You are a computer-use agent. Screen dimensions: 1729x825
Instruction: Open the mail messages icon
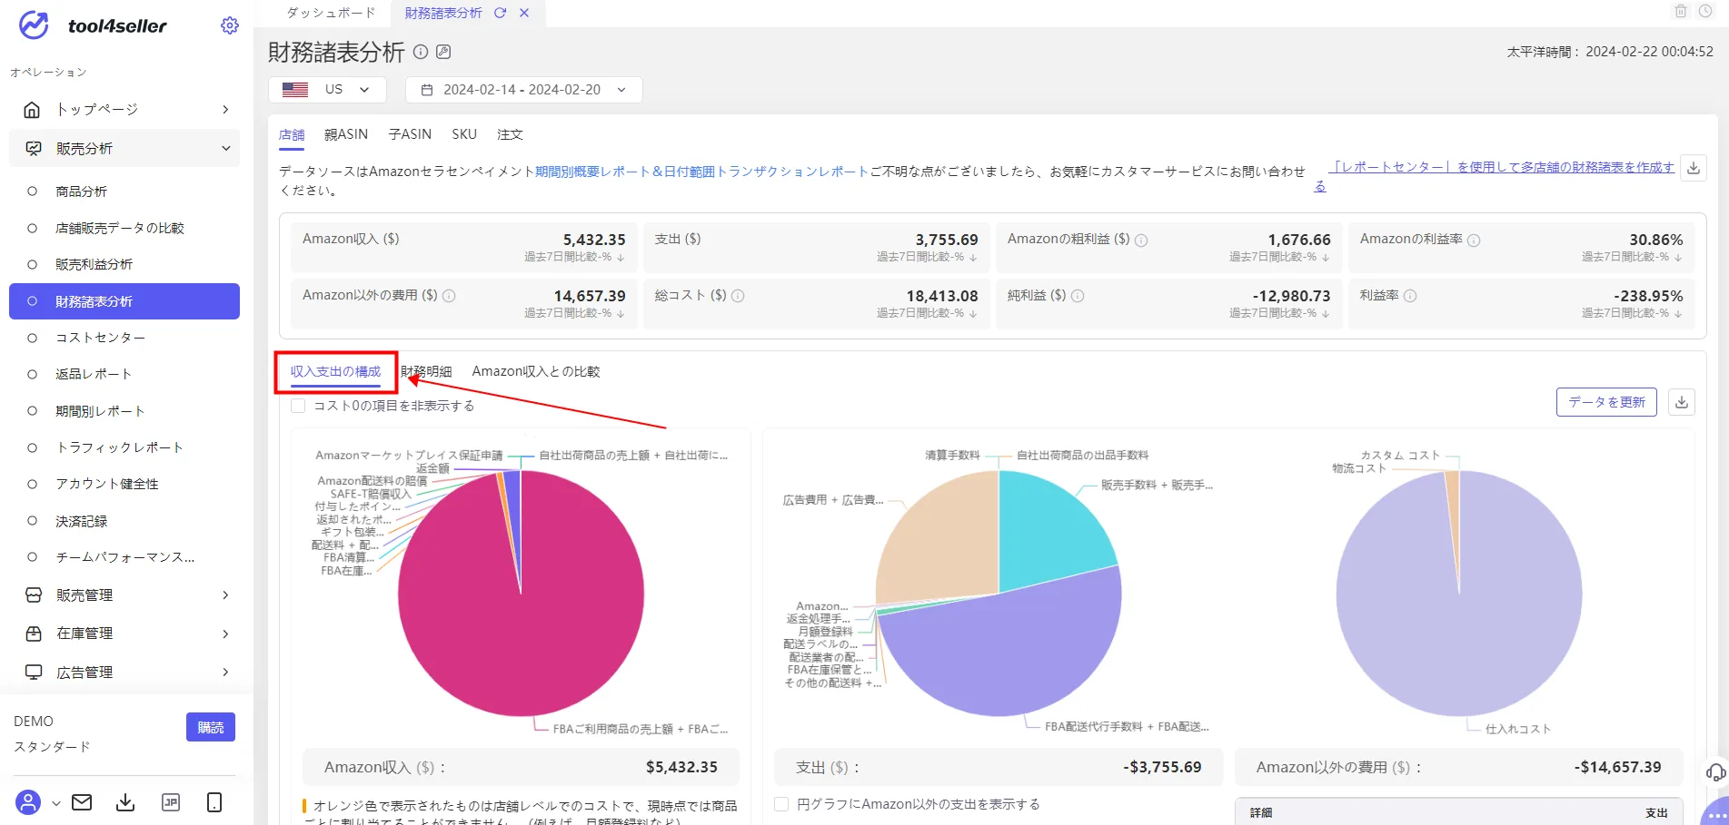pos(82,802)
